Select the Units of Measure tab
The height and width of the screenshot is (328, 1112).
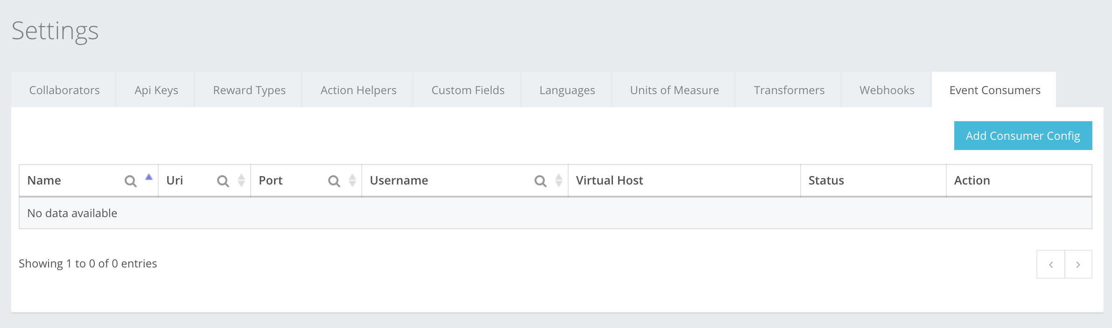click(x=674, y=90)
